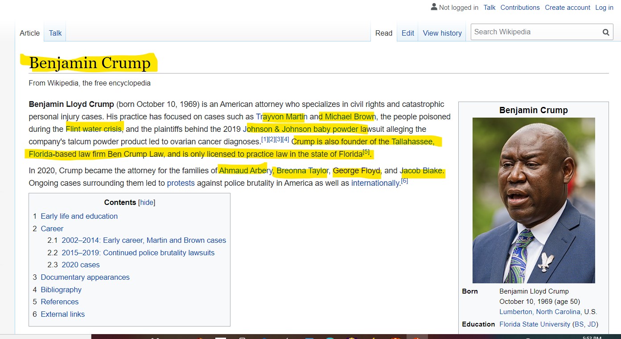Image resolution: width=621 pixels, height=339 pixels.
Task: Open the Flint water crisis link
Action: tap(94, 129)
